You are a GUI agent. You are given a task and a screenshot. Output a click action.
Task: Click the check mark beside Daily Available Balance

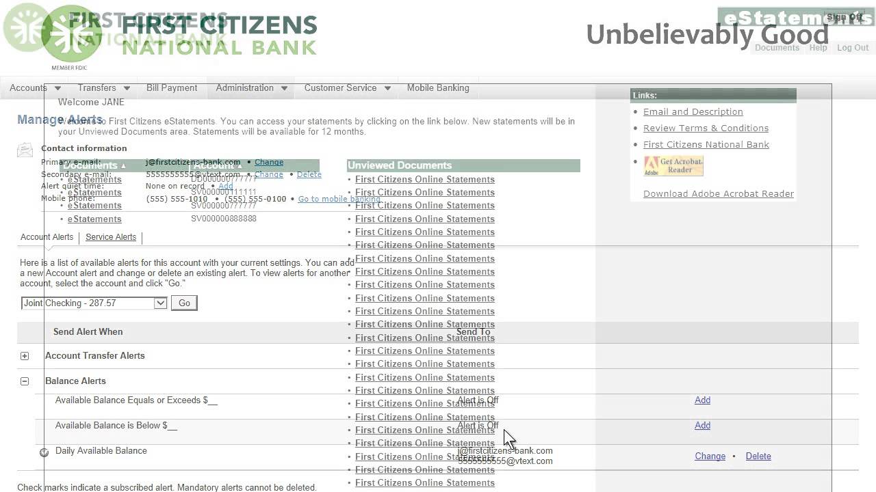coord(44,452)
